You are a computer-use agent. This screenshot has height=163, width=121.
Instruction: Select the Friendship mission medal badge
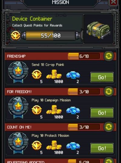(x=18, y=72)
